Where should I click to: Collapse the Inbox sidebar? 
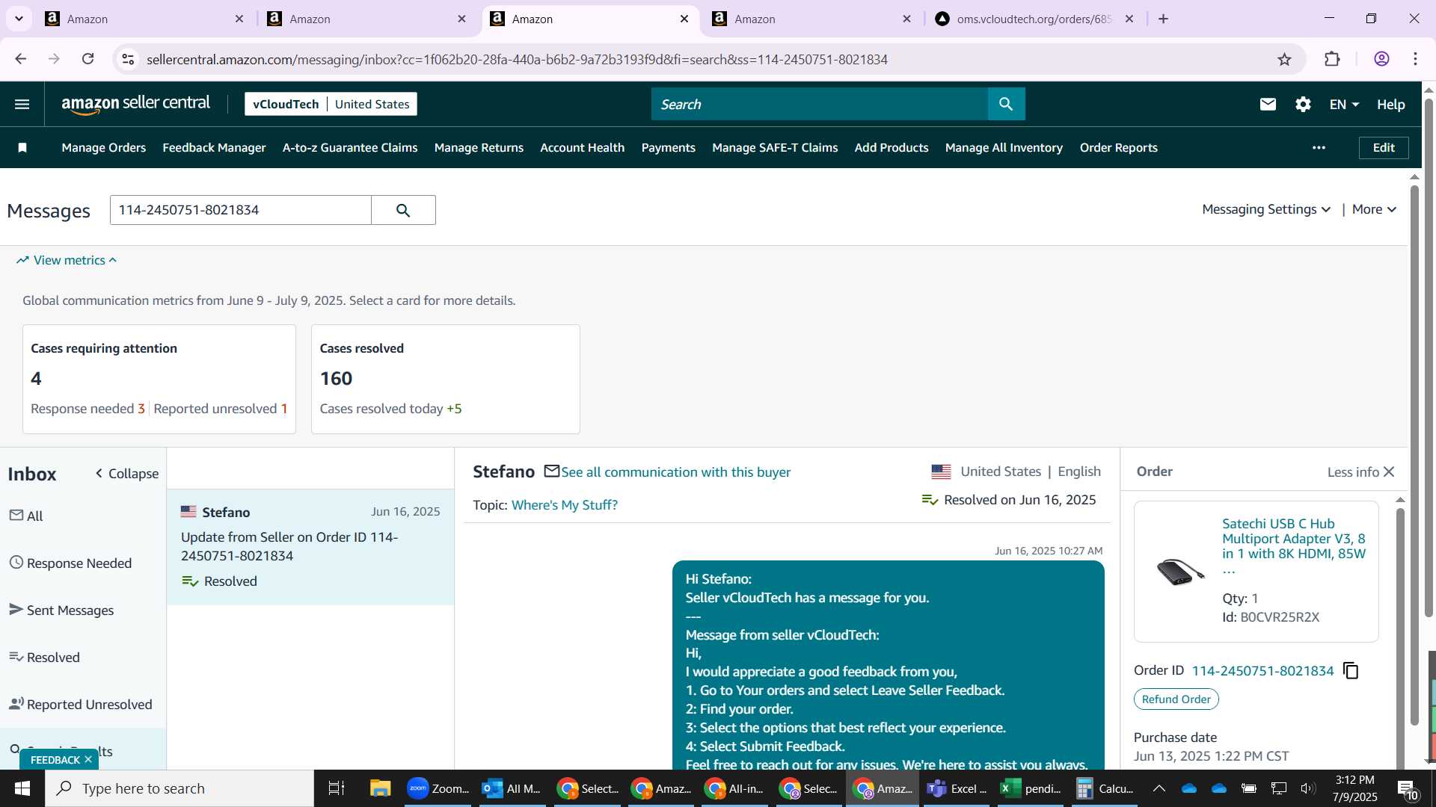coord(127,474)
